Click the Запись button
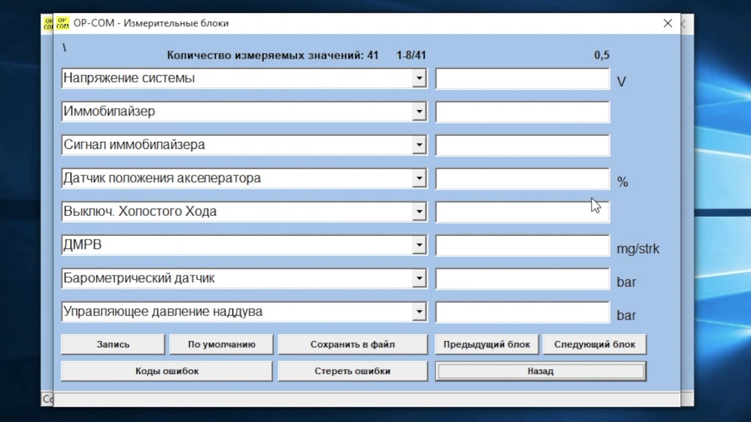Image resolution: width=751 pixels, height=422 pixels. coord(113,345)
